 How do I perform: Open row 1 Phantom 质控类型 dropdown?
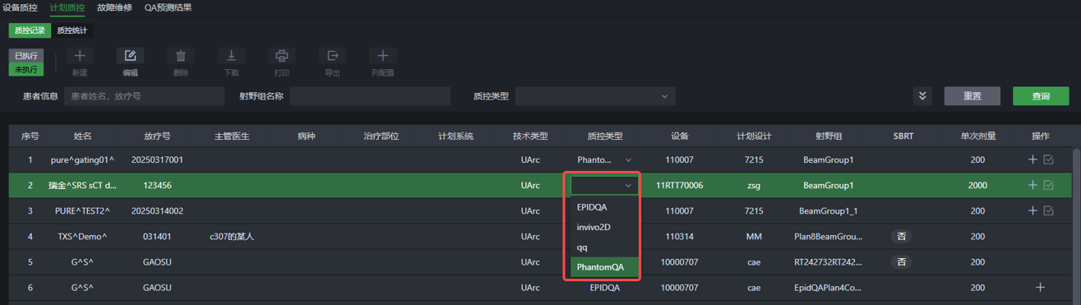(x=604, y=160)
